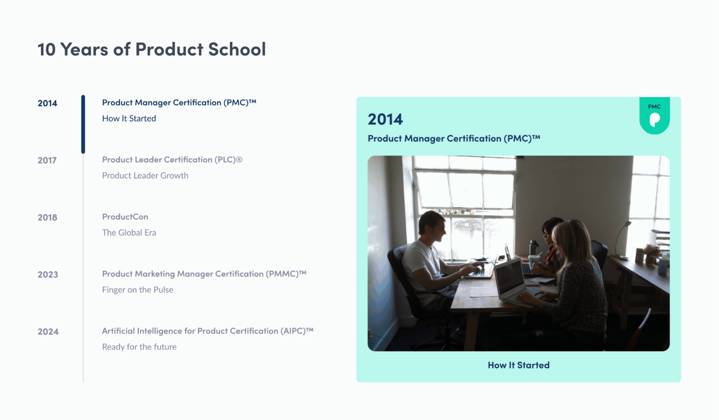Click the 2014 year marker on timeline
The width and height of the screenshot is (719, 420).
pyautogui.click(x=47, y=103)
